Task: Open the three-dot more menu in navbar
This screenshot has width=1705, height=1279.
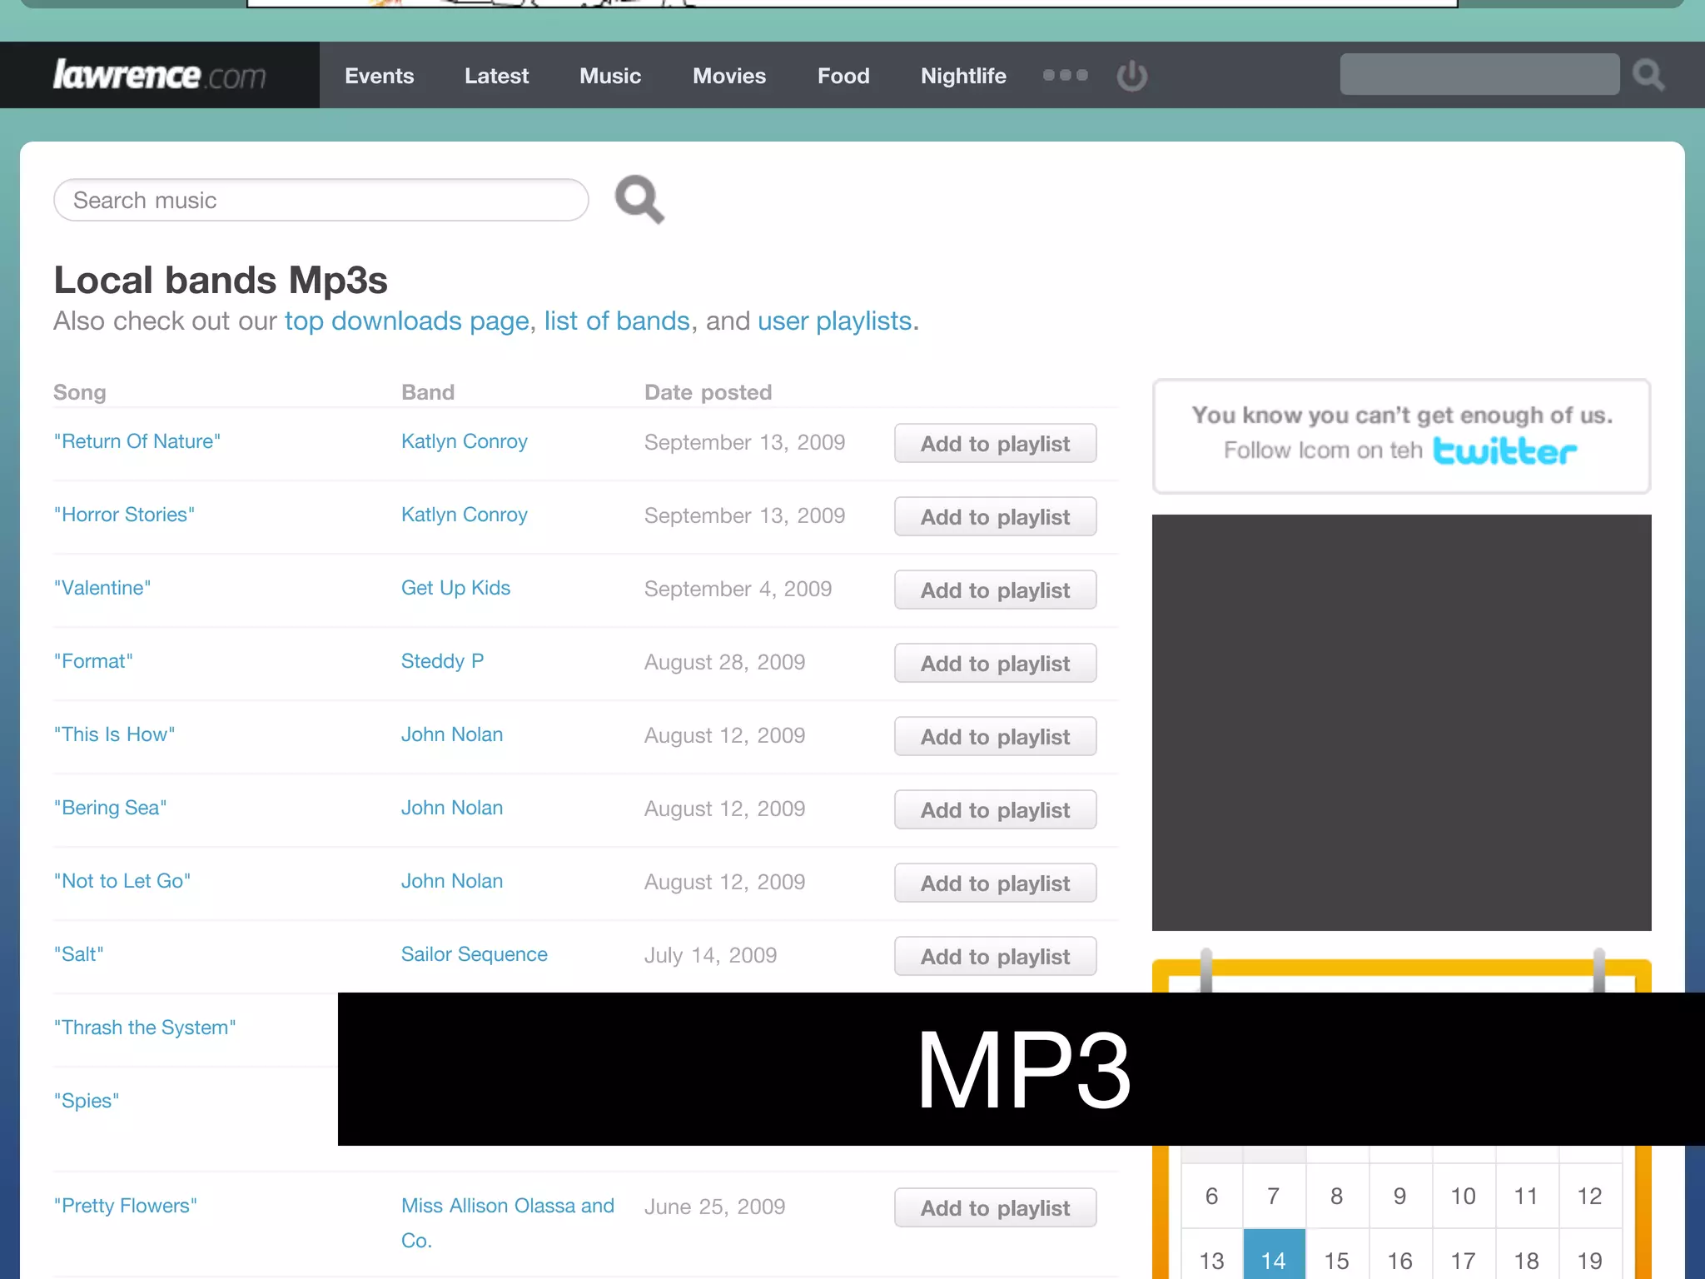Action: point(1065,75)
